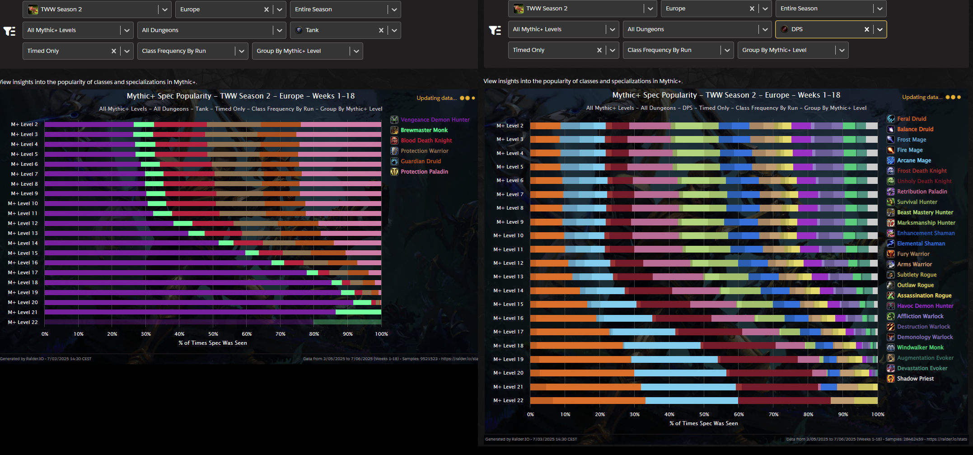The image size is (973, 455).
Task: Clear the DPS role filter
Action: pyautogui.click(x=866, y=29)
